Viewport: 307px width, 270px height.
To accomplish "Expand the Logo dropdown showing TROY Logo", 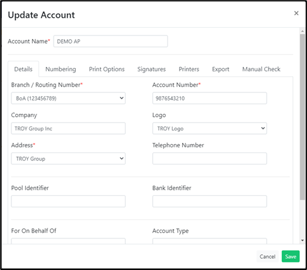I will click(x=209, y=128).
